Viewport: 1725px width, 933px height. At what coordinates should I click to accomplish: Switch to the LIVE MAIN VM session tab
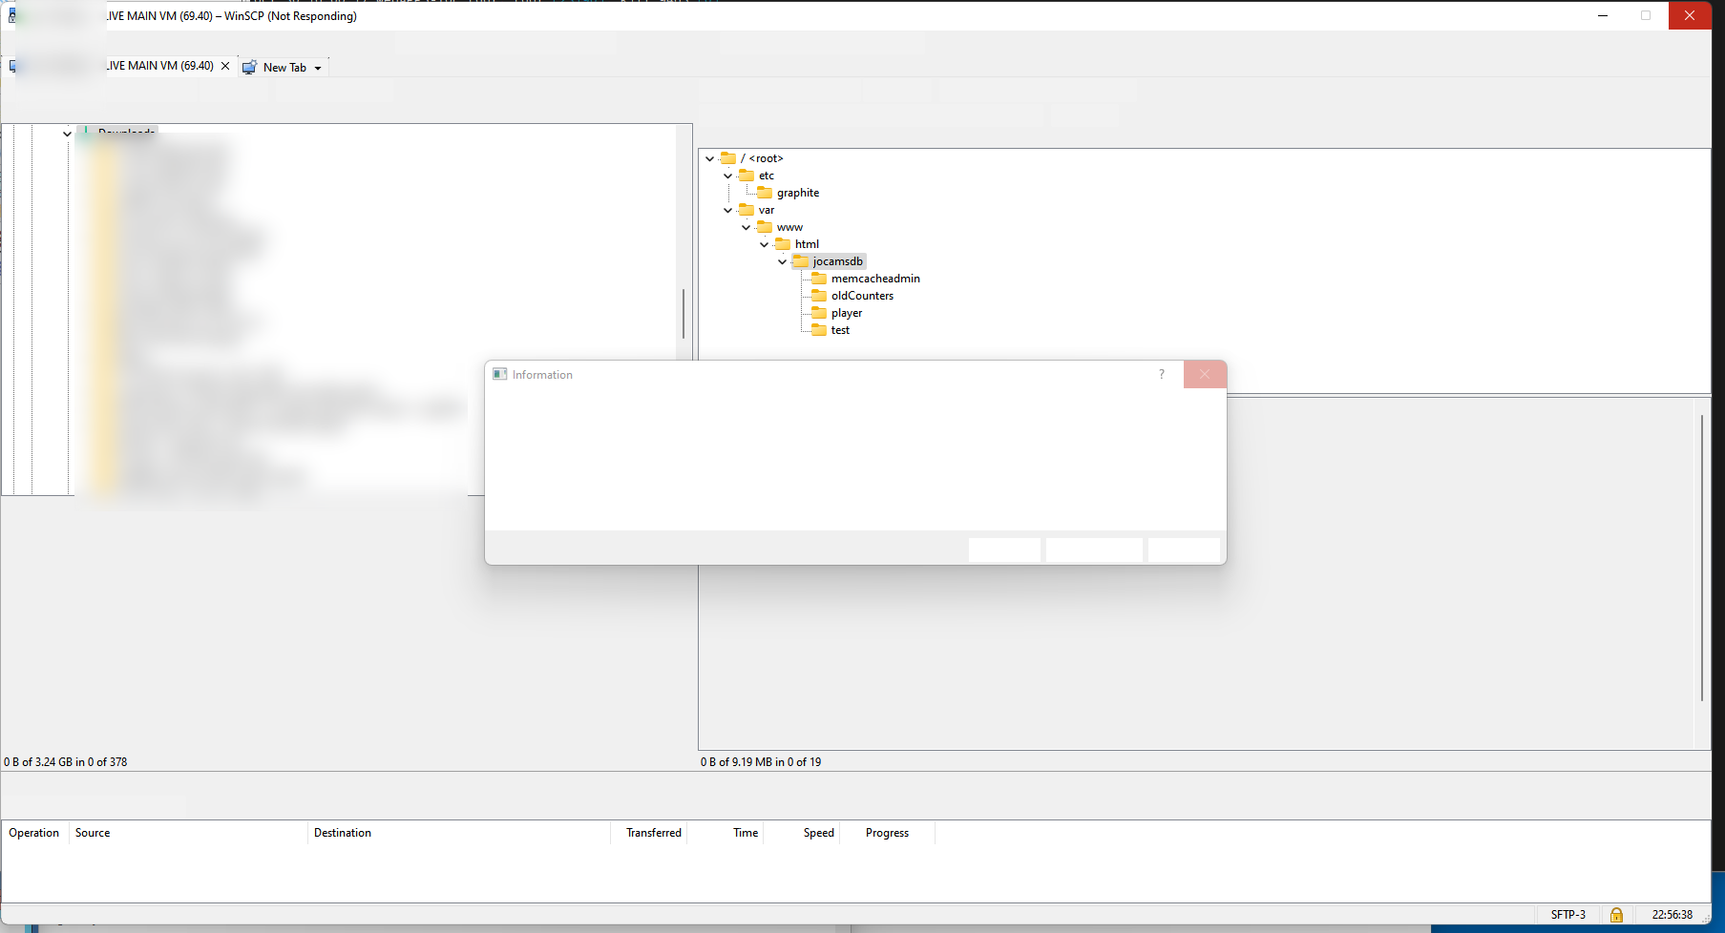(158, 66)
